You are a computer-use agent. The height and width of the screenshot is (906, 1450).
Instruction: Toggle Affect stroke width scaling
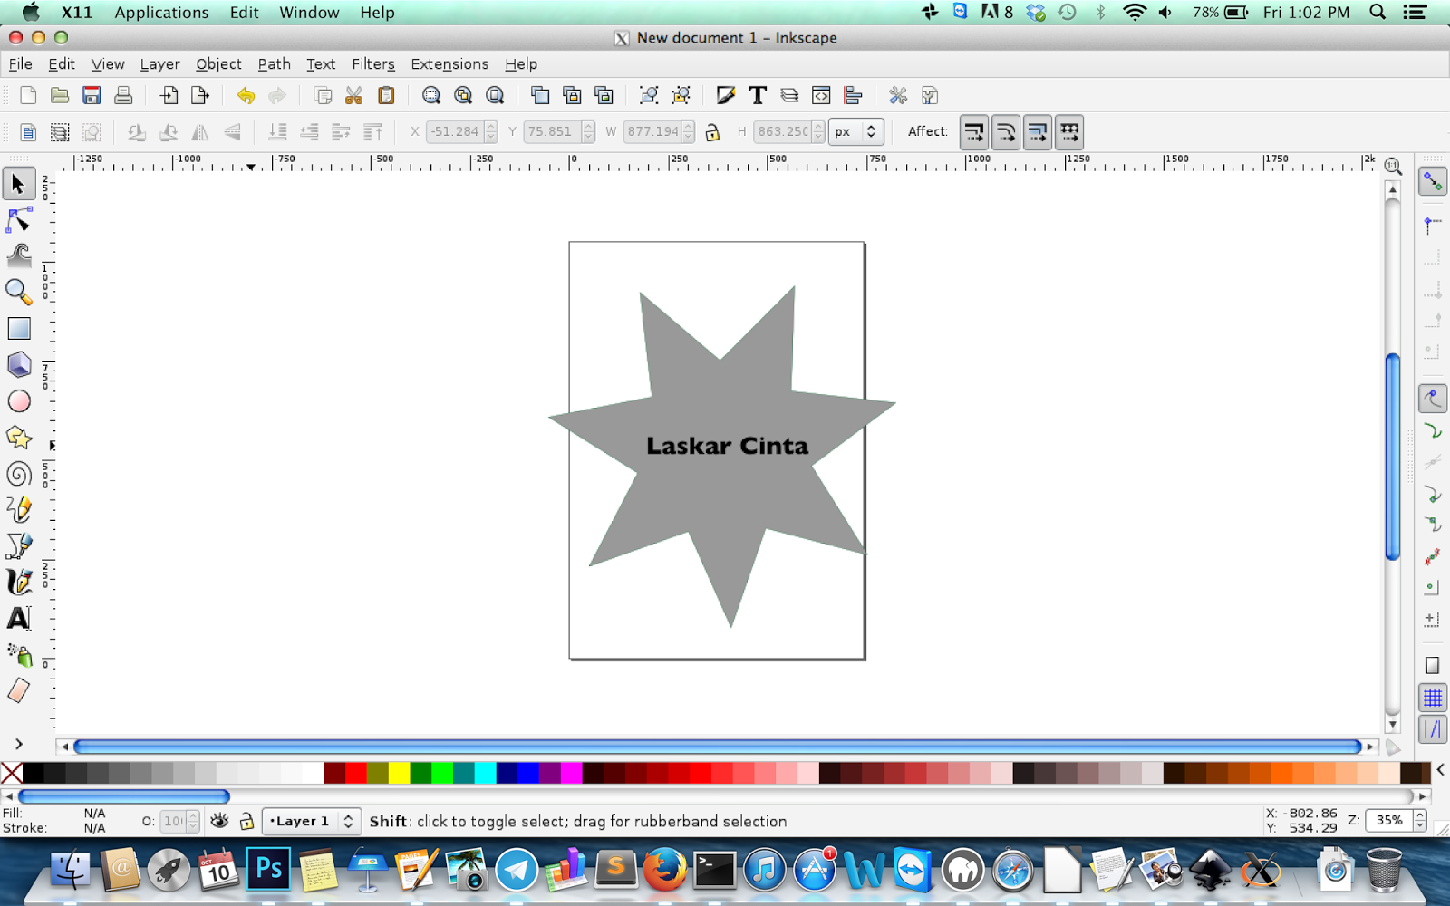[x=974, y=132]
